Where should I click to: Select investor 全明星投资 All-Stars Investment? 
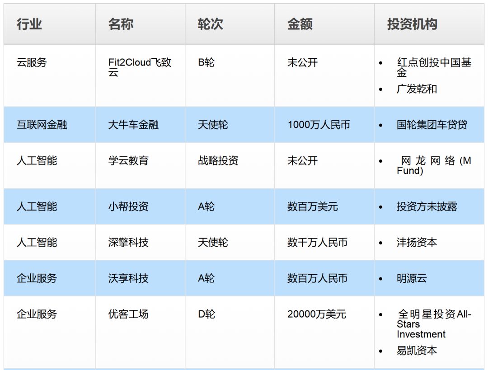pyautogui.click(x=434, y=324)
